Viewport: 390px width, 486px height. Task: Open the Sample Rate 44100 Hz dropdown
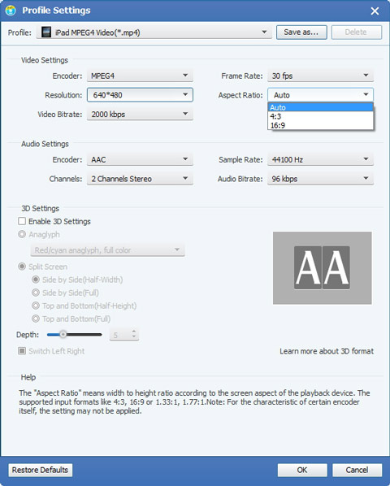[320, 159]
